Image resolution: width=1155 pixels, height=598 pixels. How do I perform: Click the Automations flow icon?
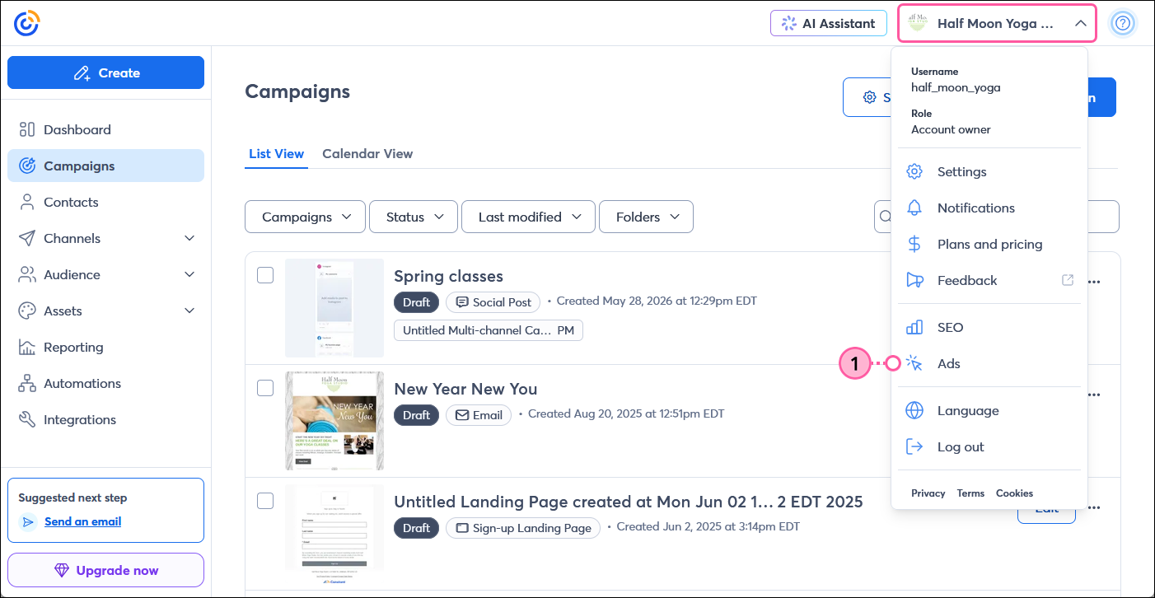point(27,383)
